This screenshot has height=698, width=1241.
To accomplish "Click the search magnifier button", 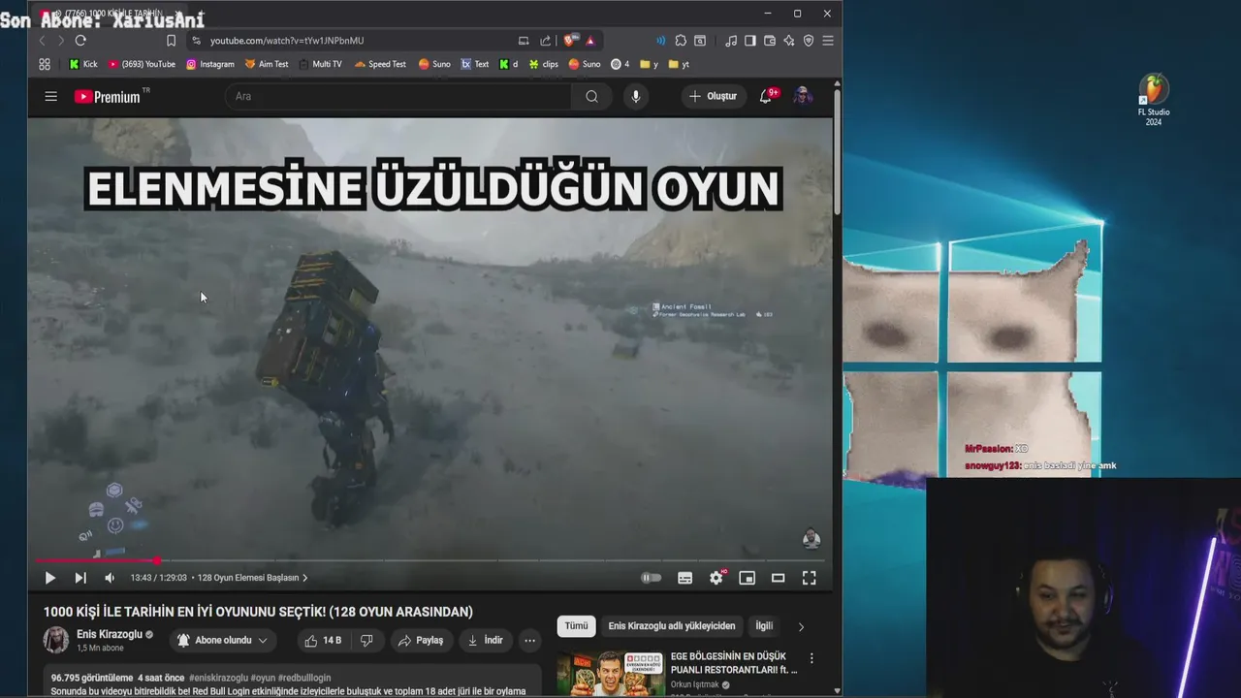I will 591,96.
